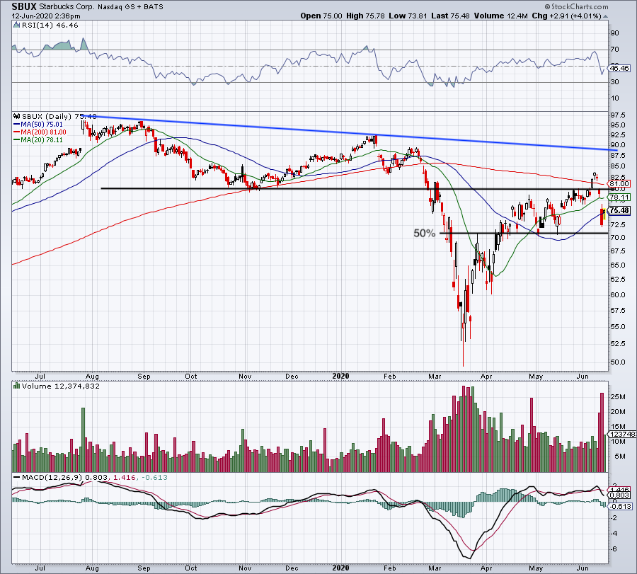Select the RSI(14) 46.46 legend label
The image size is (637, 574).
tap(50, 25)
